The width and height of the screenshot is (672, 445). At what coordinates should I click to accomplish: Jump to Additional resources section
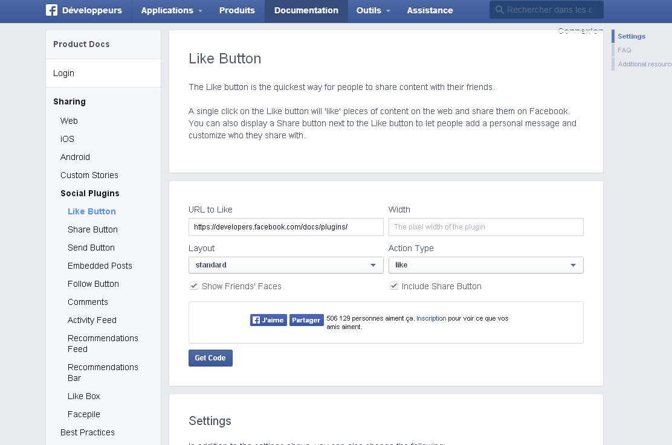coord(645,64)
